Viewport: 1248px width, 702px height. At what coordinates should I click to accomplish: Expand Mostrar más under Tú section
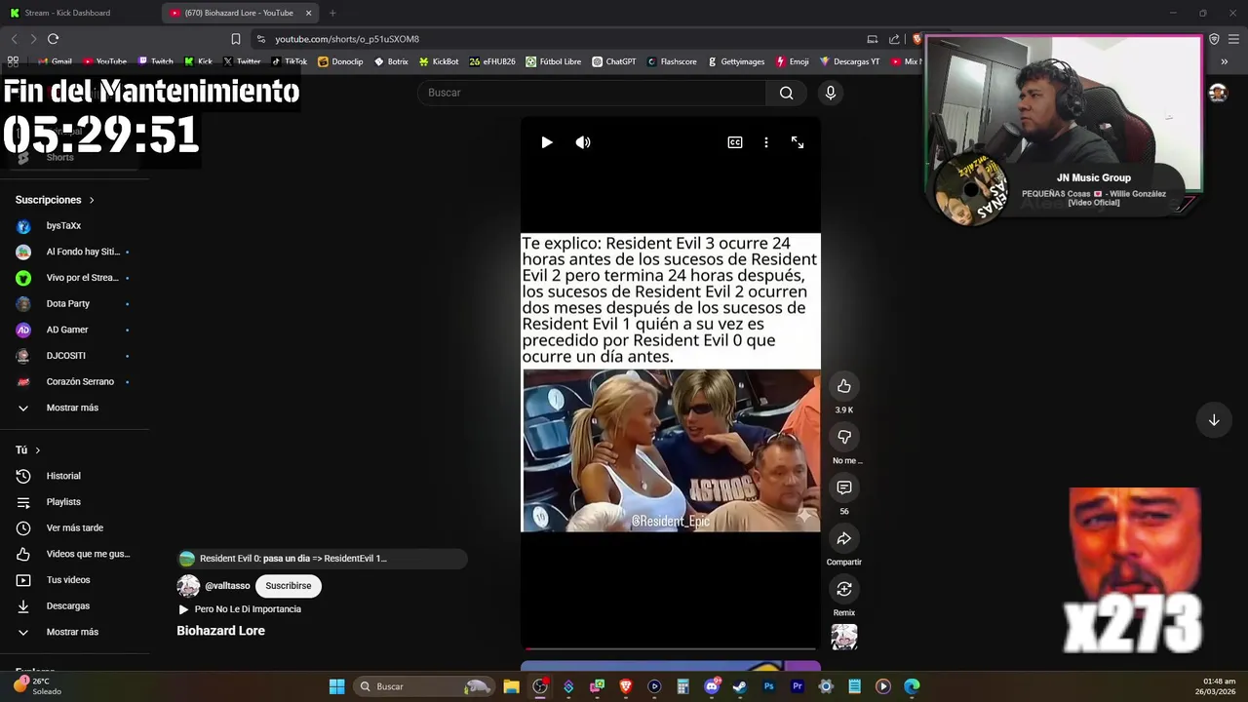point(74,632)
